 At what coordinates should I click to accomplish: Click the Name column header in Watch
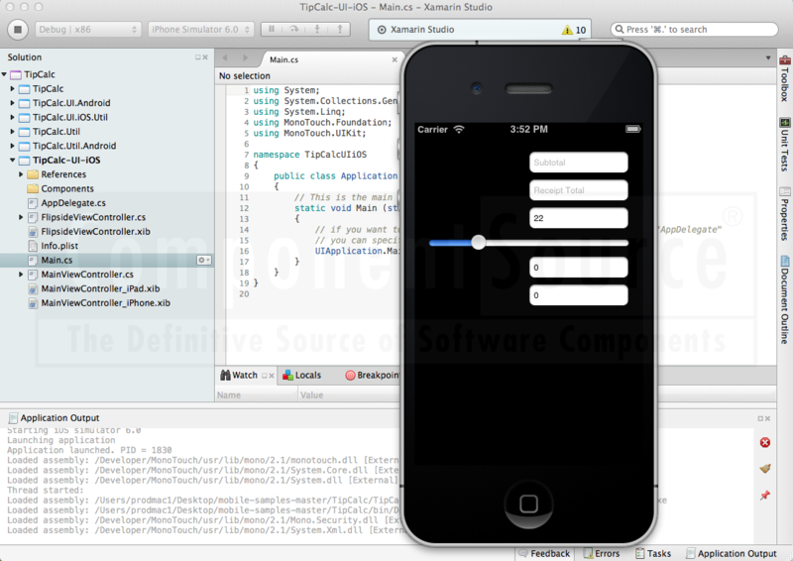[257, 395]
